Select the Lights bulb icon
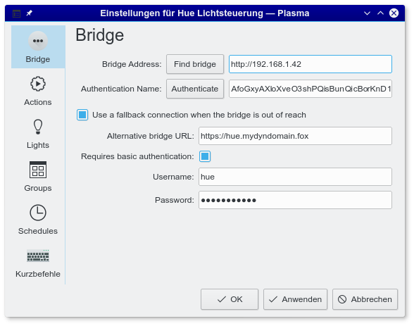Image resolution: width=414 pixels, height=326 pixels. pos(38,127)
